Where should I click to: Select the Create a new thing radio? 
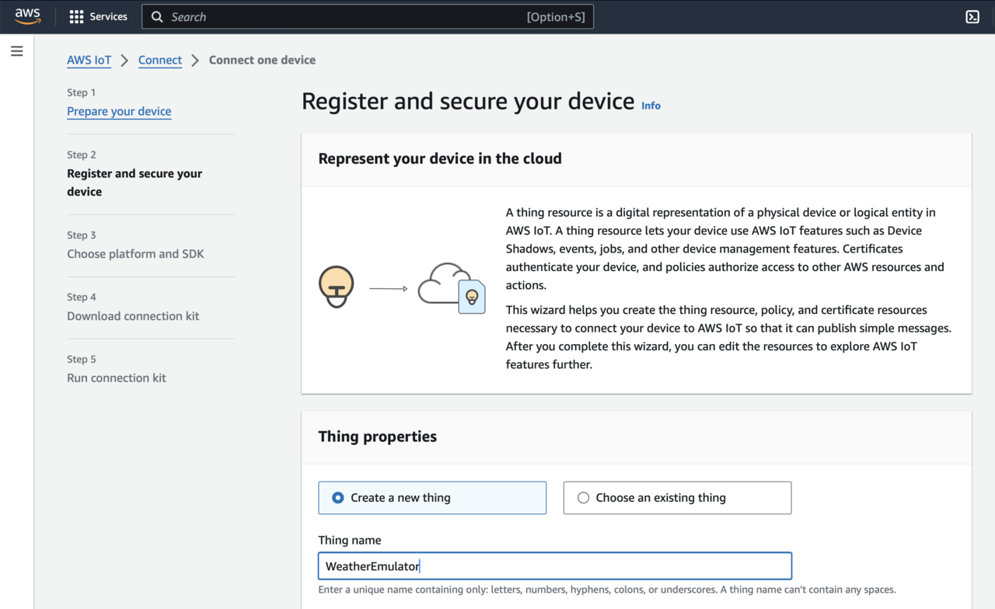(338, 498)
